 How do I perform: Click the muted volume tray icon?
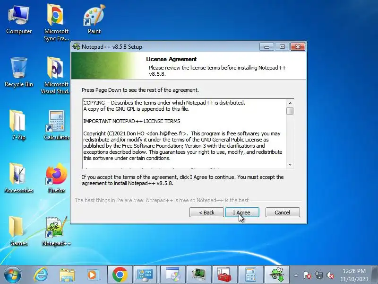click(330, 275)
